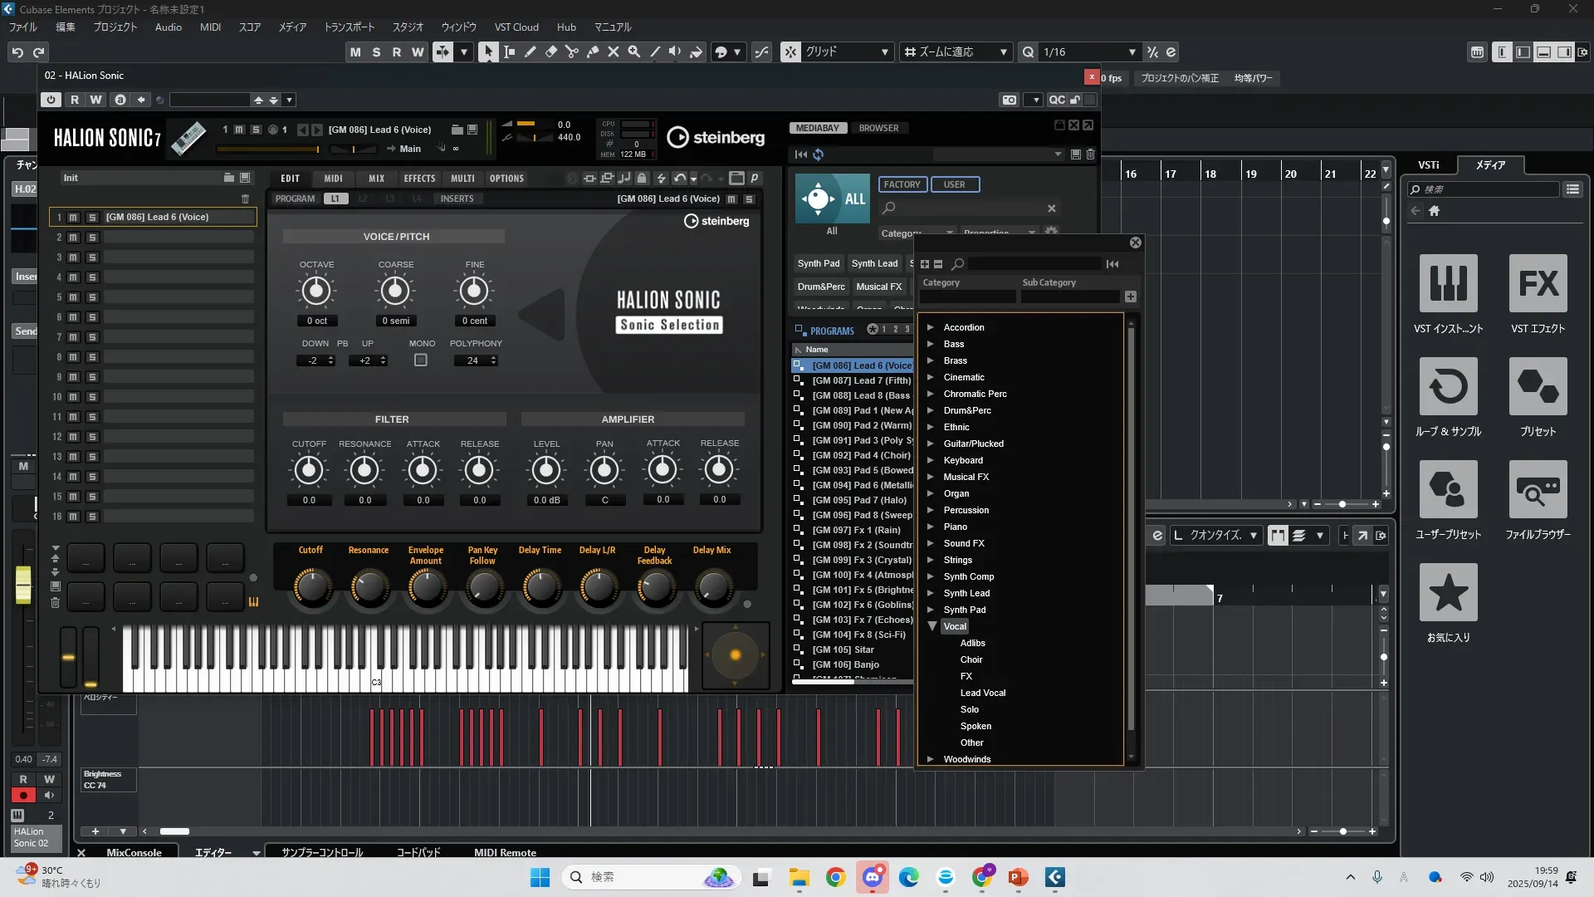Collapse the Vocal category tree
This screenshot has height=897, width=1594.
pyautogui.click(x=931, y=626)
